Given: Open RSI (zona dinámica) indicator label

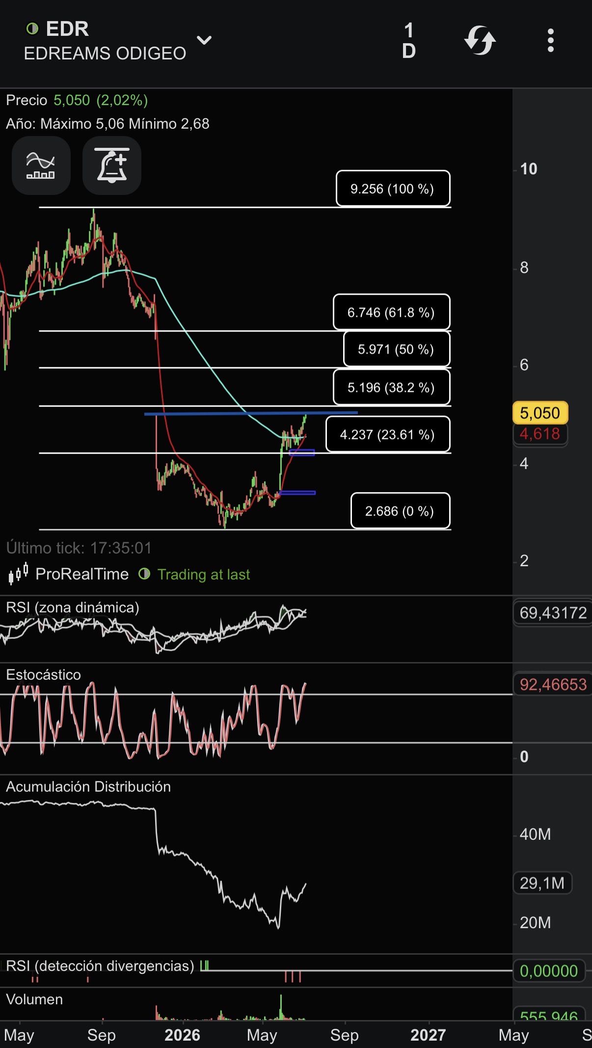Looking at the screenshot, I should [x=73, y=607].
